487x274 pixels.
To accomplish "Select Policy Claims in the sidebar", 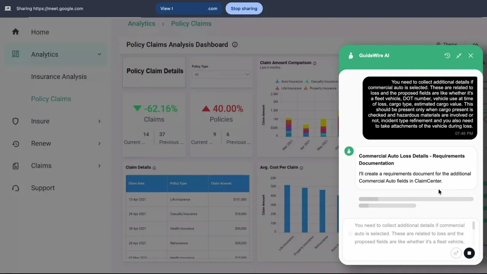I will click(x=51, y=99).
